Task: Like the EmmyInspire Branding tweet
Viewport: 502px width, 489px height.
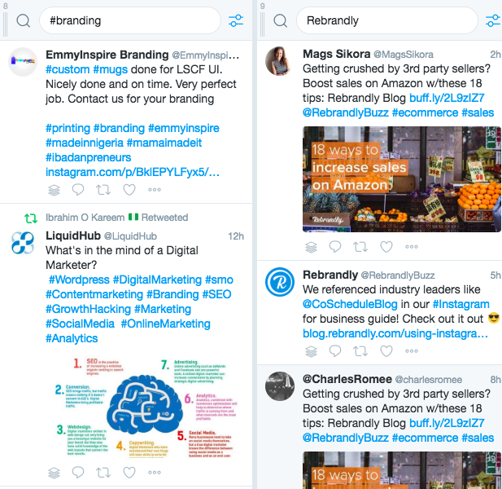Action: coord(129,190)
